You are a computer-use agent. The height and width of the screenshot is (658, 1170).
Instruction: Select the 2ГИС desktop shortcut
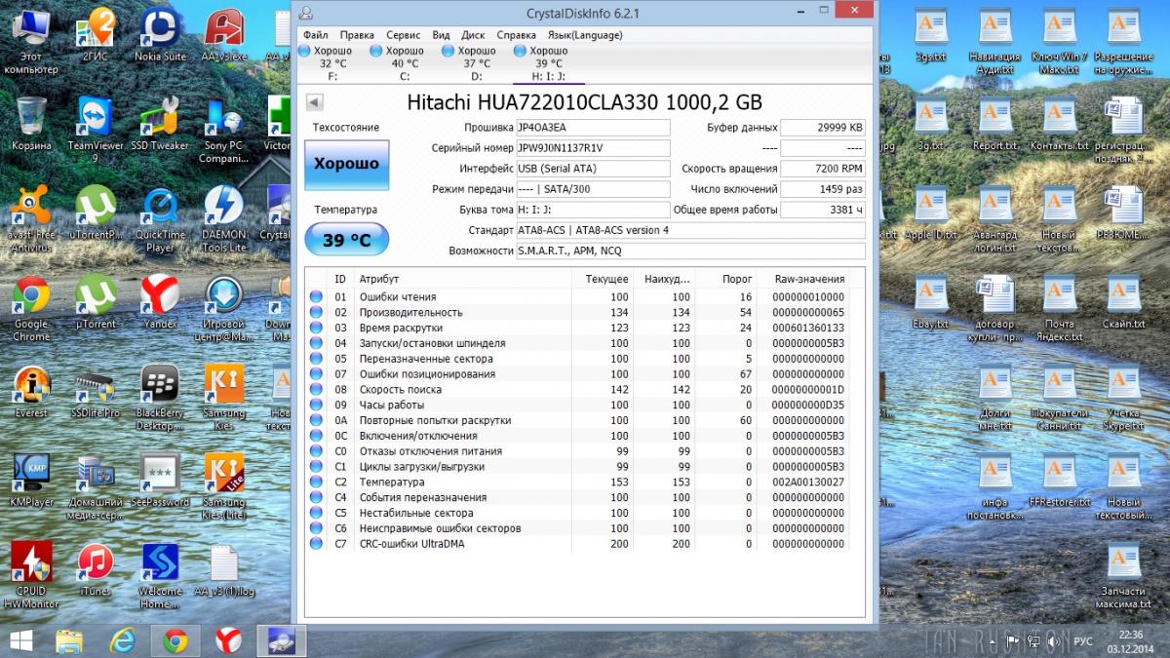(x=96, y=34)
